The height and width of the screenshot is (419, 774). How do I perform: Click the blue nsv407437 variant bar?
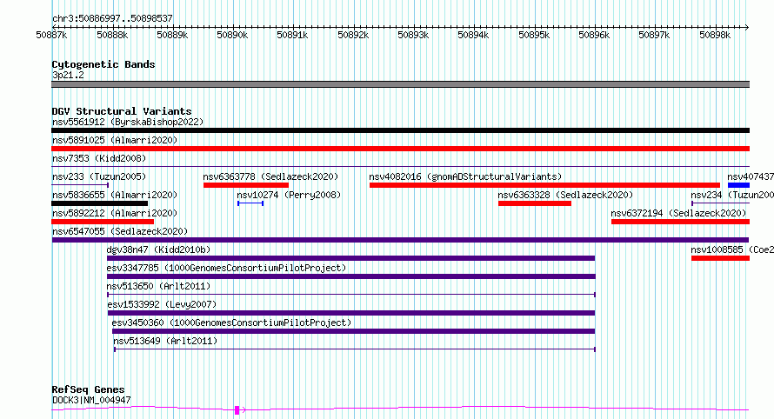(738, 185)
